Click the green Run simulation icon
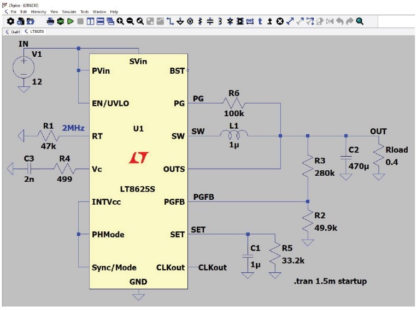Screen dimensions: 417x310 (x=70, y=21)
